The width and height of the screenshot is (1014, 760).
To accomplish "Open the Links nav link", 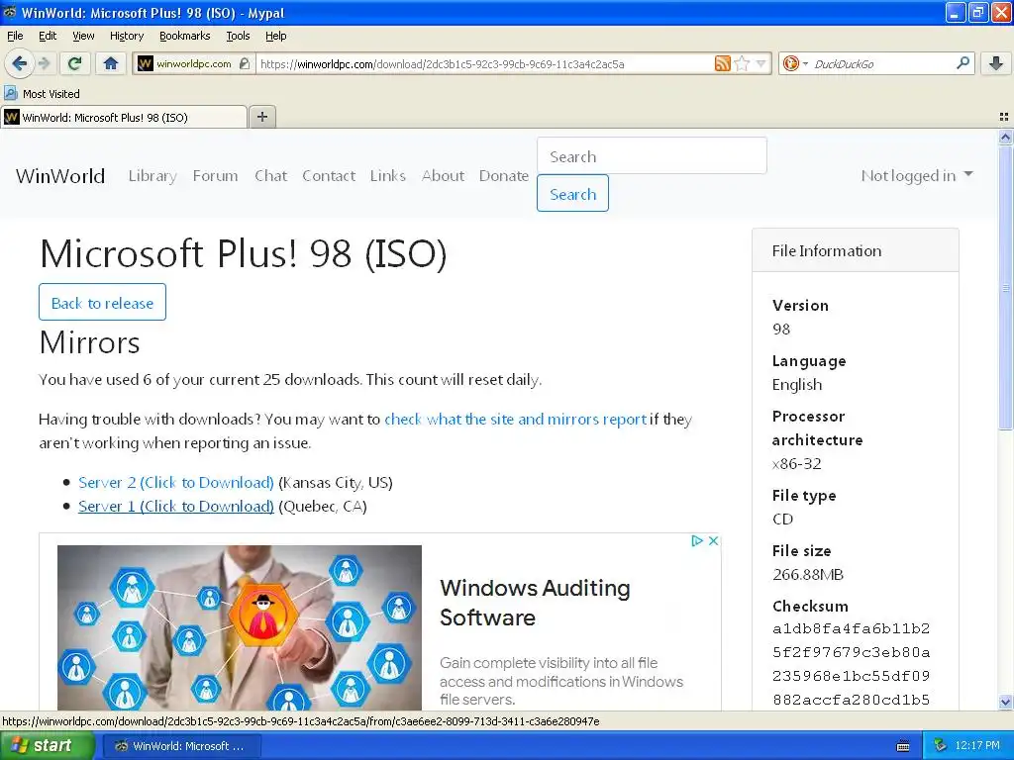I will (x=388, y=176).
